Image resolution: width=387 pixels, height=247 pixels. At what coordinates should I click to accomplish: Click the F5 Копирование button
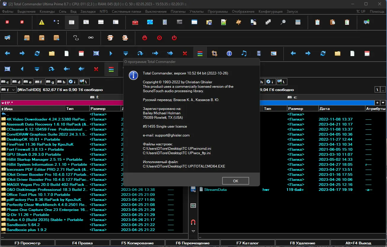point(137,243)
